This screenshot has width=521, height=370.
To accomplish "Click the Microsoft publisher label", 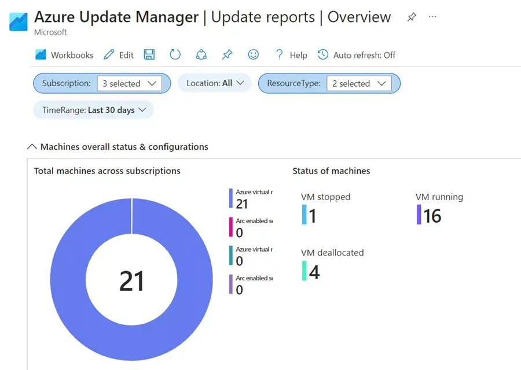I will (x=50, y=32).
